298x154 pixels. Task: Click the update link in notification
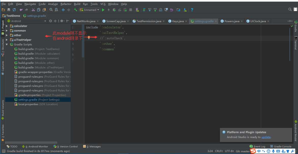pos(266,137)
